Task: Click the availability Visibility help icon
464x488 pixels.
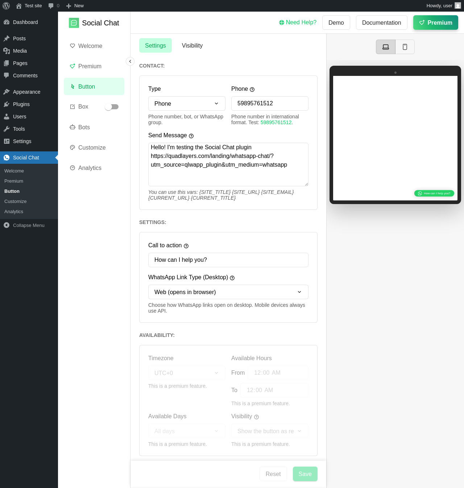Action: coord(257,417)
